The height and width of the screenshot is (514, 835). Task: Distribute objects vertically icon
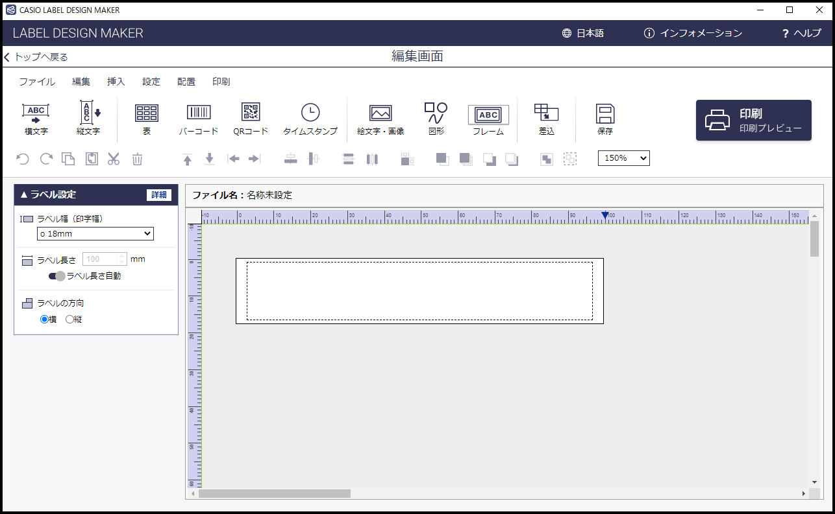coord(349,159)
